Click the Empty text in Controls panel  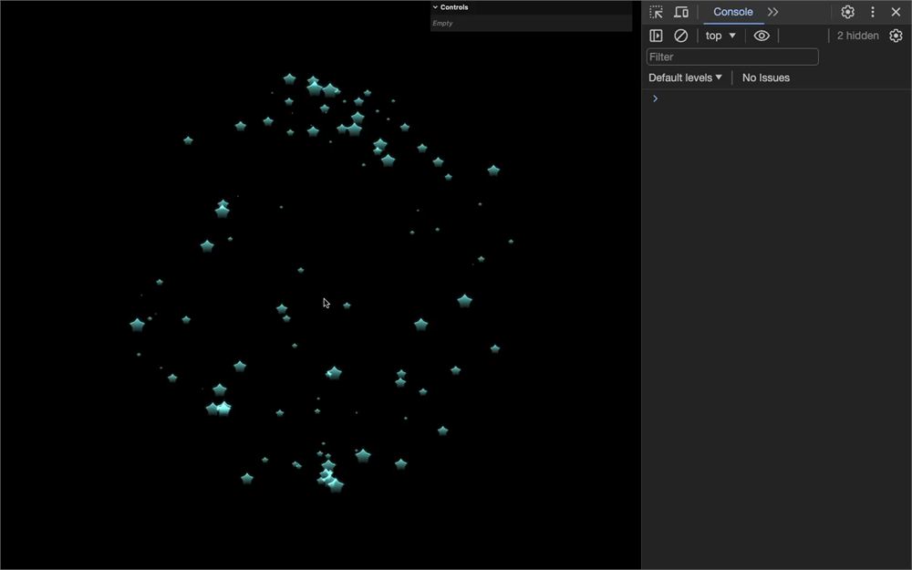(442, 24)
